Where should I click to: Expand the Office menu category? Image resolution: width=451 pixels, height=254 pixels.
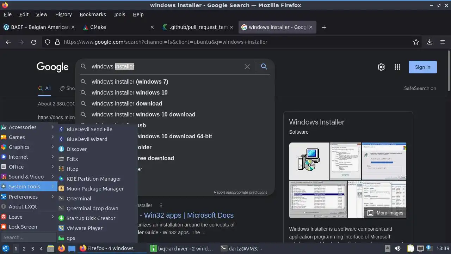[x=28, y=167]
